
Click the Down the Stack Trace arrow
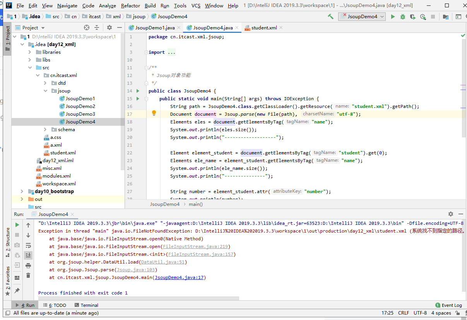28,235
